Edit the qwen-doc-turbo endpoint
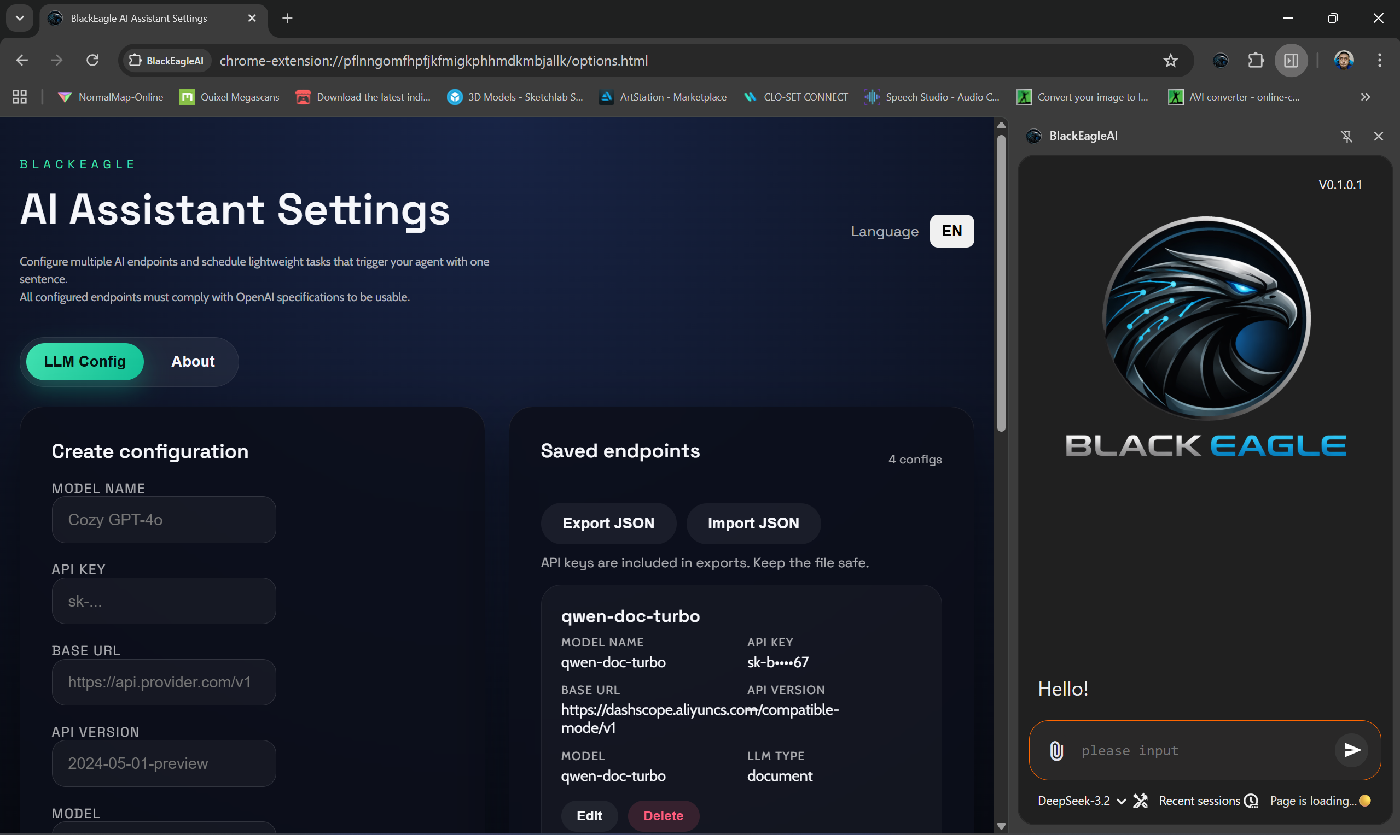The image size is (1400, 835). tap(589, 815)
